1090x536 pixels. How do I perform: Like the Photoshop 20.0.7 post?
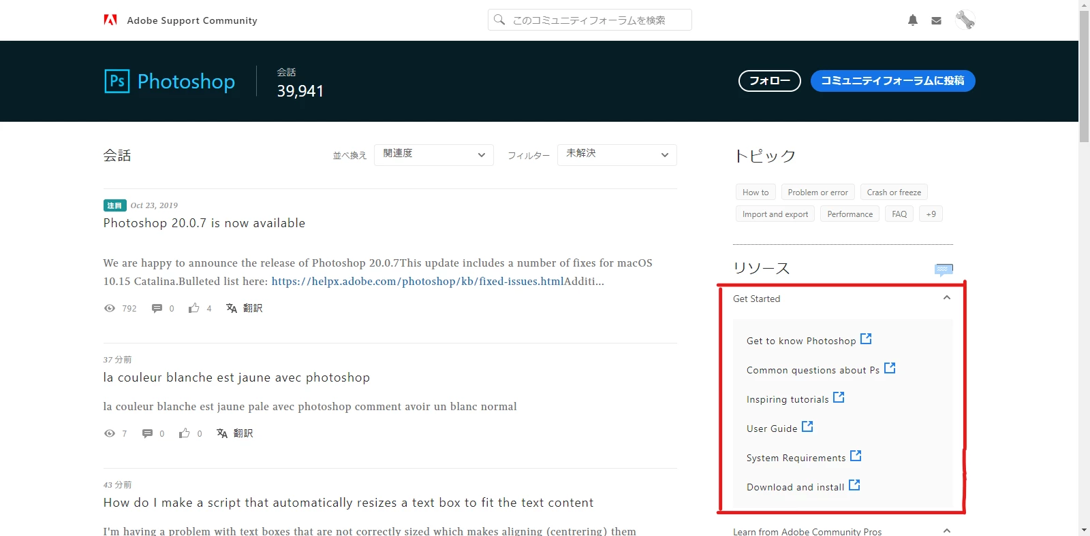coord(194,308)
